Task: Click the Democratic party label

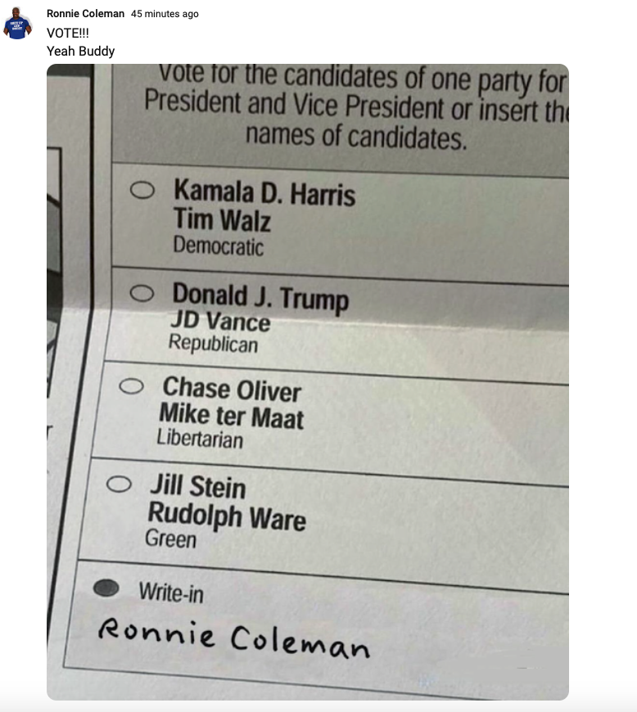Action: click(x=219, y=246)
